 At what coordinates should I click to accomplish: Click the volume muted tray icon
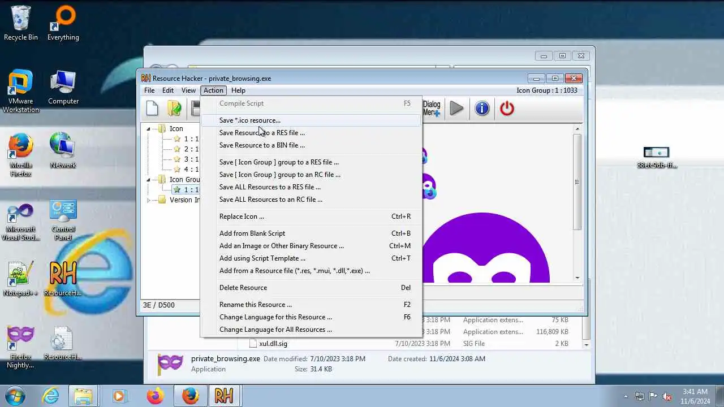pyautogui.click(x=667, y=396)
